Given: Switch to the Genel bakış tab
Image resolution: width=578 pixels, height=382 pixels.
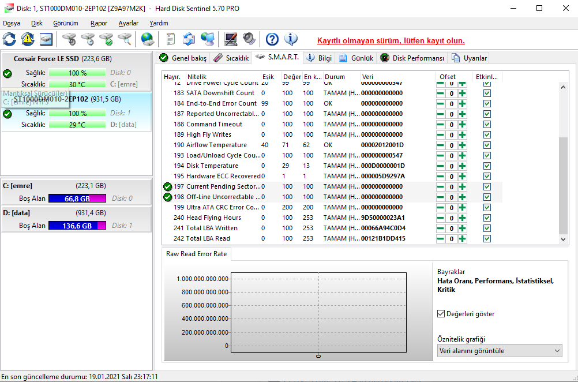Looking at the screenshot, I should 183,58.
